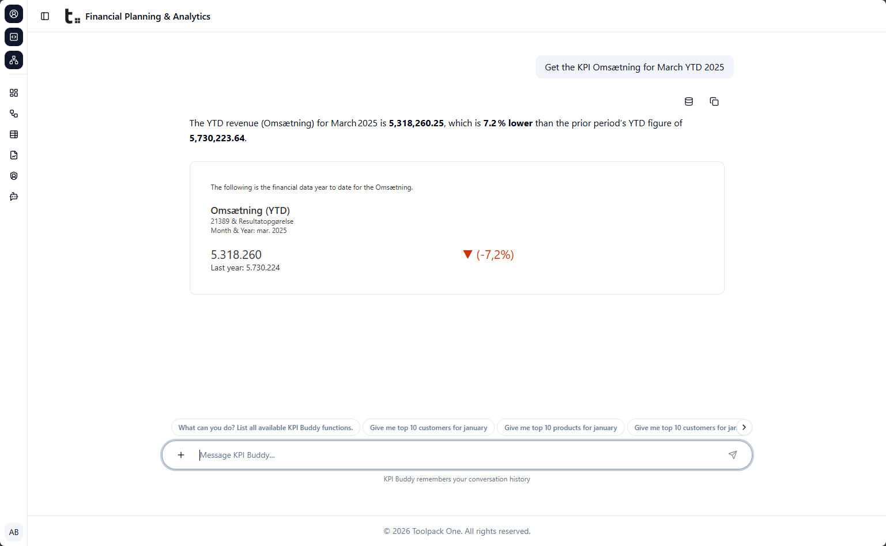The height and width of the screenshot is (546, 886).
Task: Select 'What can you do?' suggestion chip
Action: 265,428
